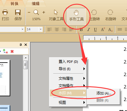Open the font name dropdown
Viewport: 127px width, 111px height.
pyautogui.click(x=22, y=29)
